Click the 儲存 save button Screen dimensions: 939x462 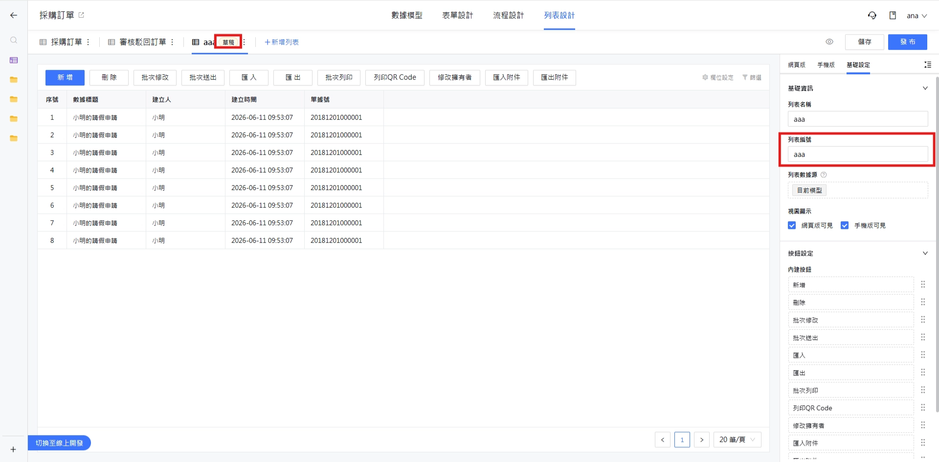point(865,42)
